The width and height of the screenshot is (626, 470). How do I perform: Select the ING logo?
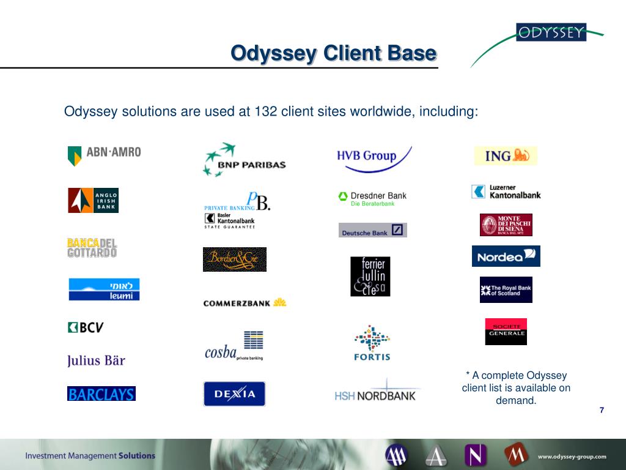(x=506, y=155)
